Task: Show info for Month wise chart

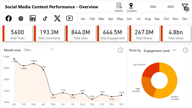Action: [x=121, y=50]
